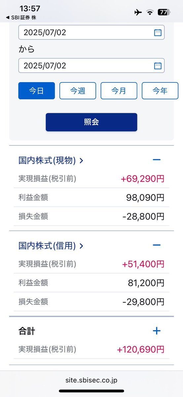Tap the airplane mode status icon
183x397 pixels.
click(138, 12)
